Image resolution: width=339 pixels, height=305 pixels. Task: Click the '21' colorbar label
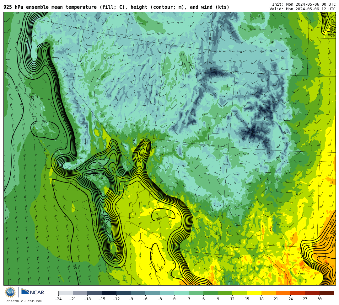pos(276,299)
